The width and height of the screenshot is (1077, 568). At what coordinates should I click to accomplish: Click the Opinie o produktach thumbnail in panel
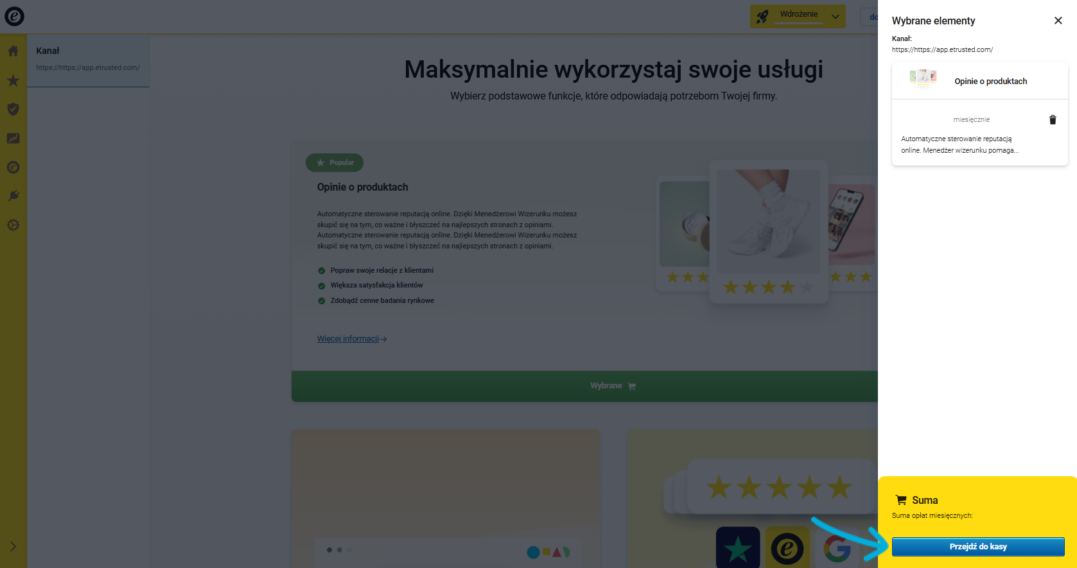[923, 78]
